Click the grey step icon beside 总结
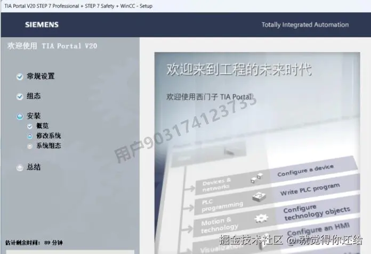Viewport: 371px width, 254px height. pyautogui.click(x=20, y=168)
